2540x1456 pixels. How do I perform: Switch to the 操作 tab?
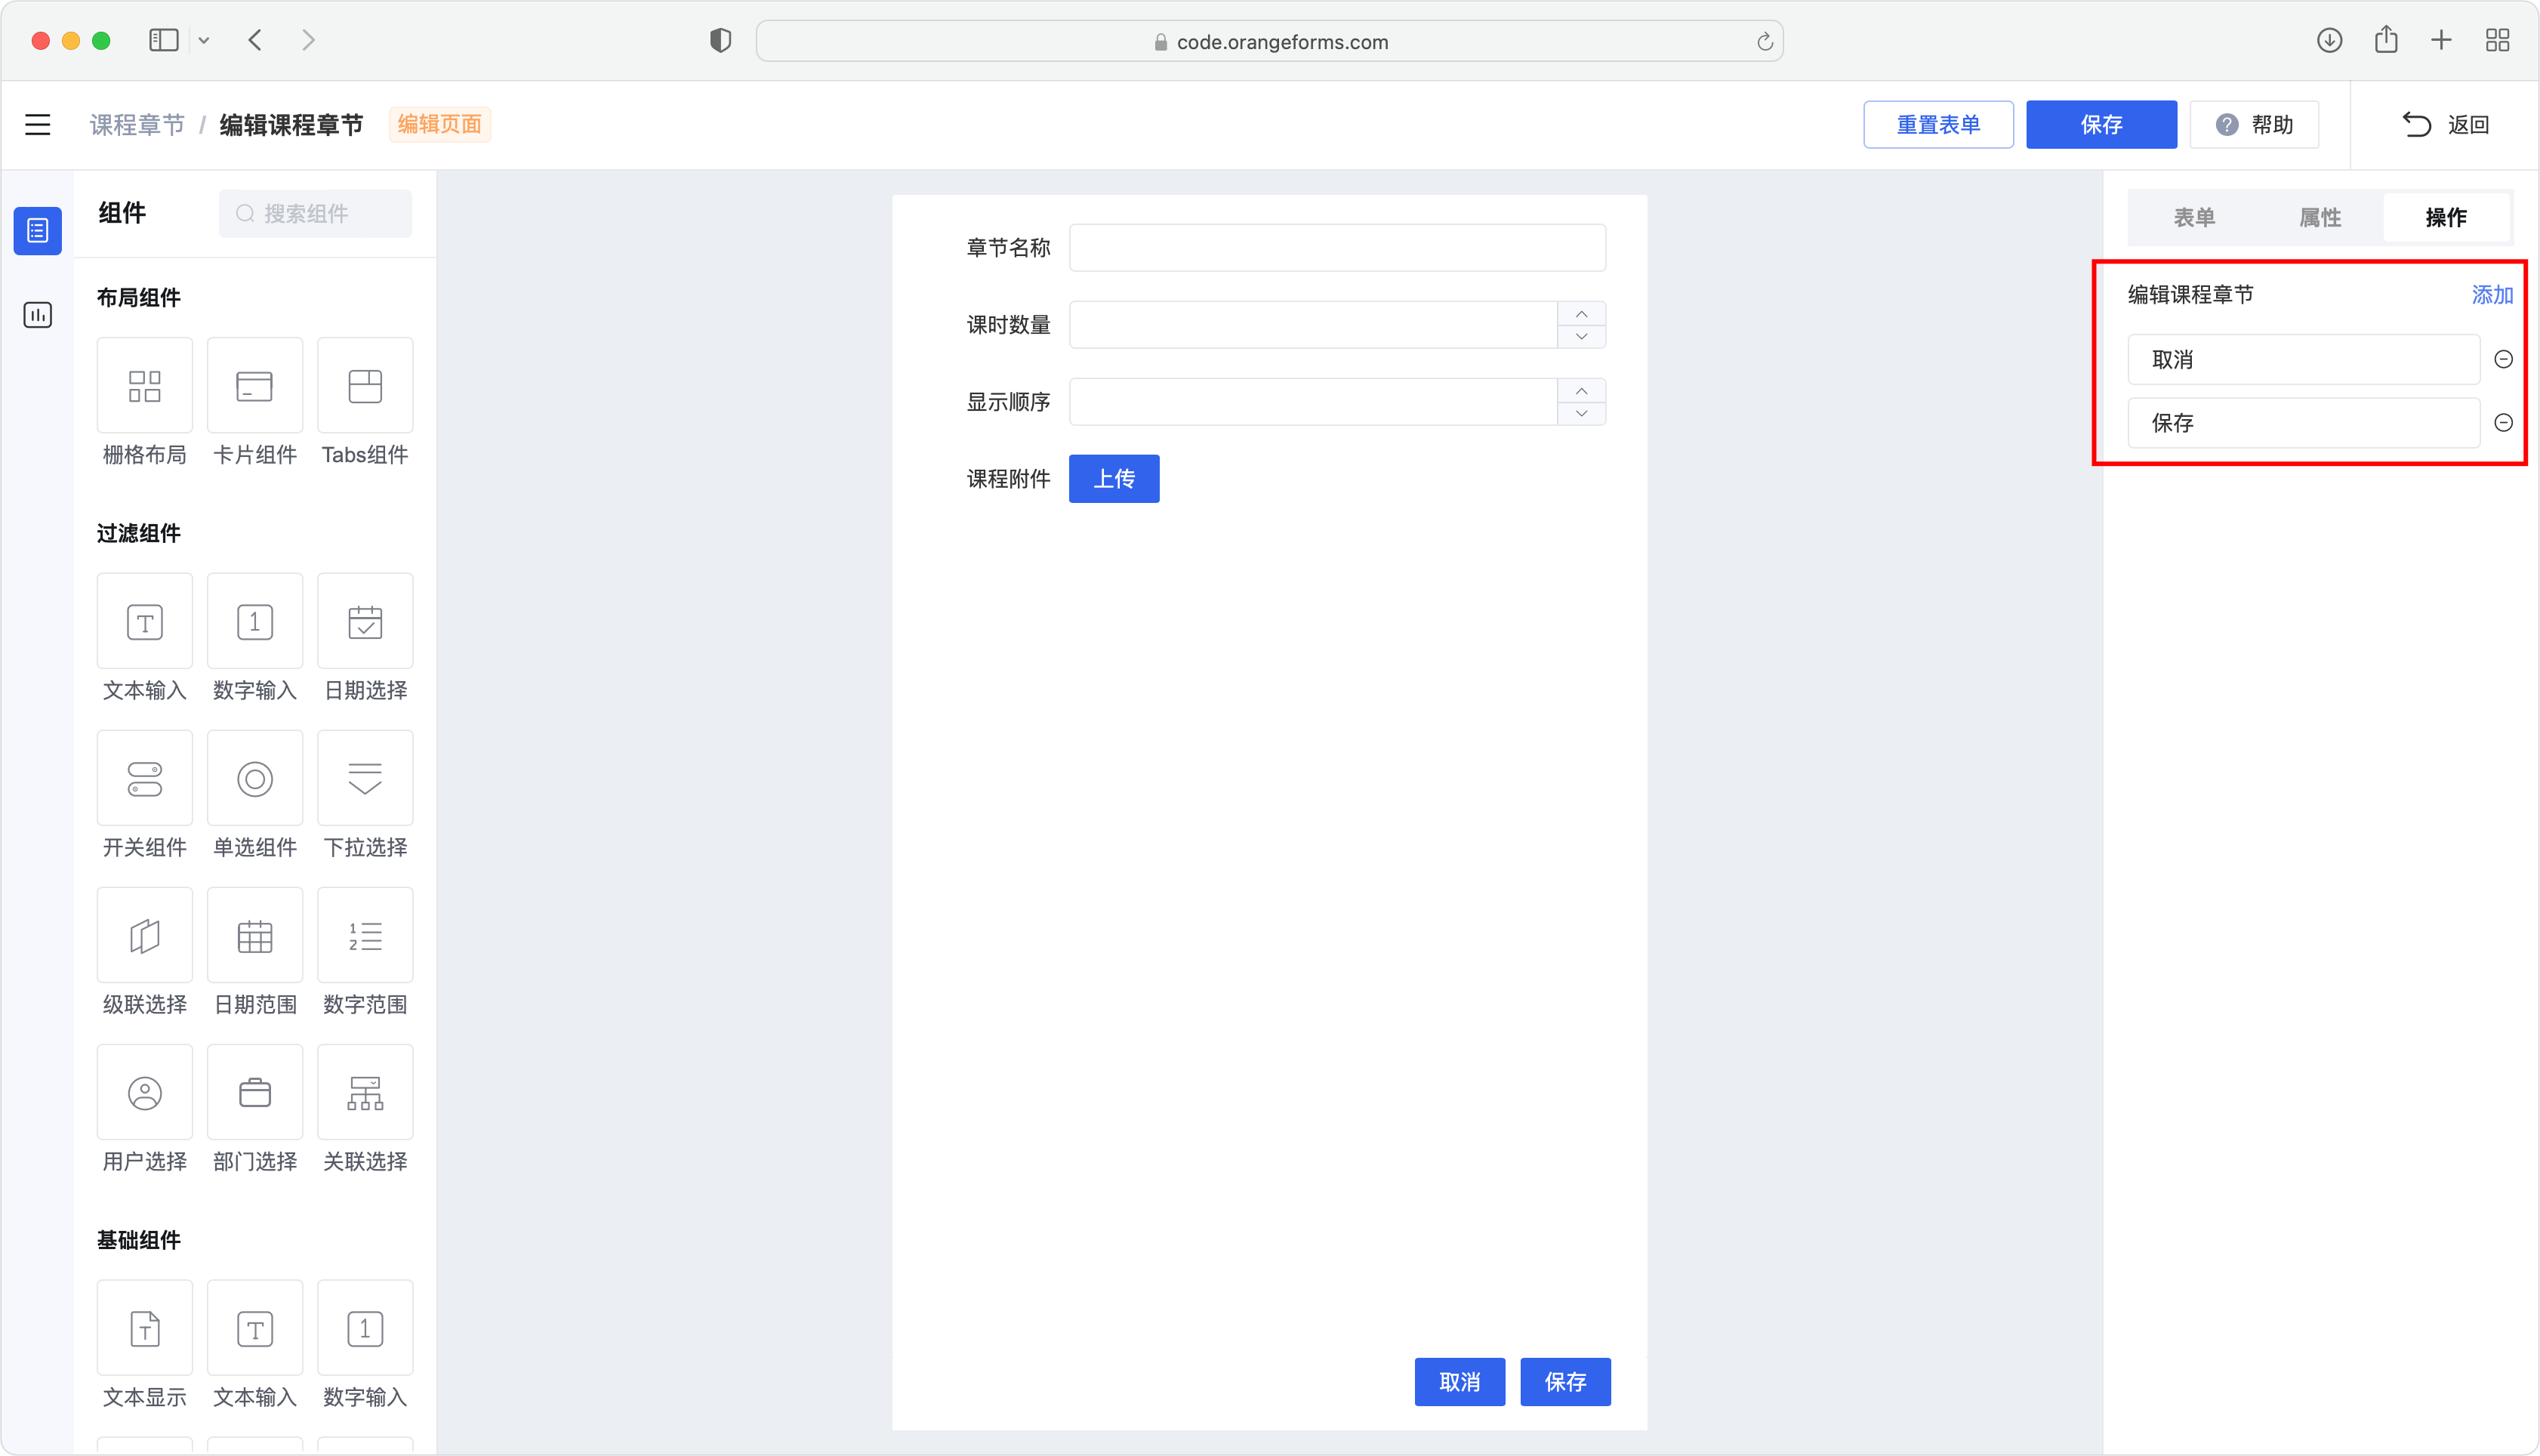coord(2446,217)
